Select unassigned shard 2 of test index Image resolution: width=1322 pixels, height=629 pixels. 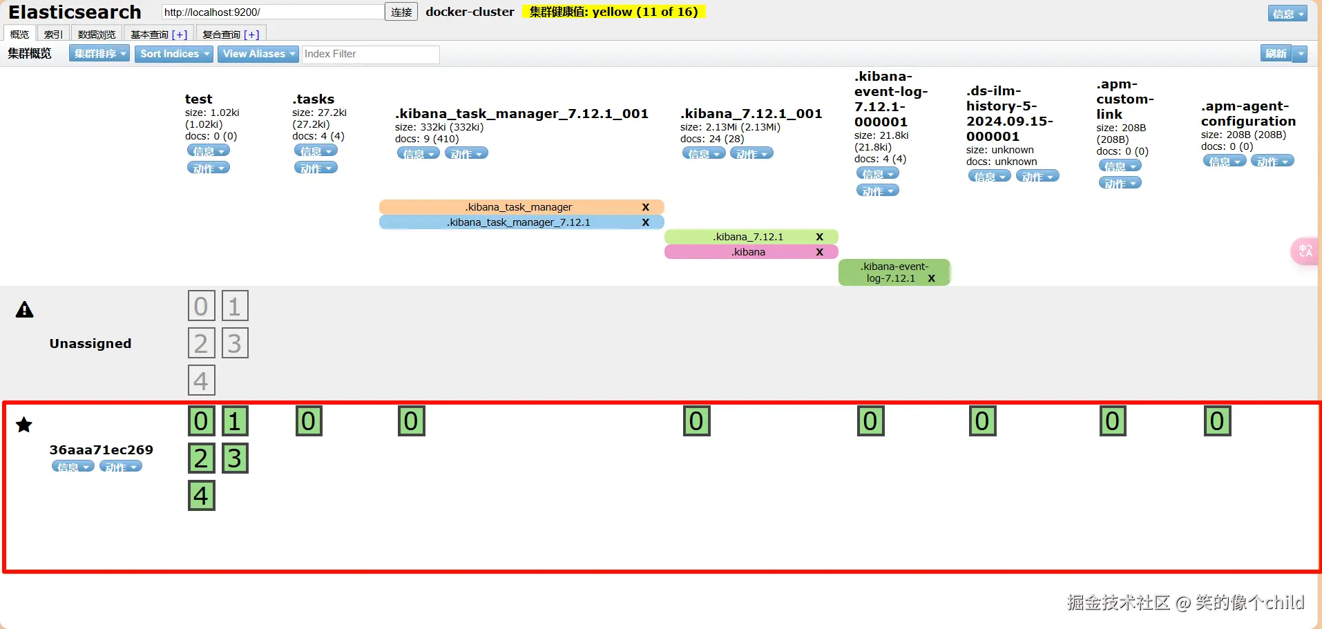pos(201,343)
